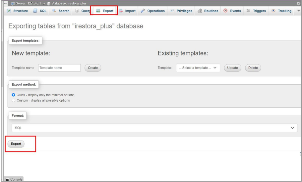Expand the more tabs arrow
This screenshot has width=302, height=182.
pyautogui.click(x=298, y=11)
